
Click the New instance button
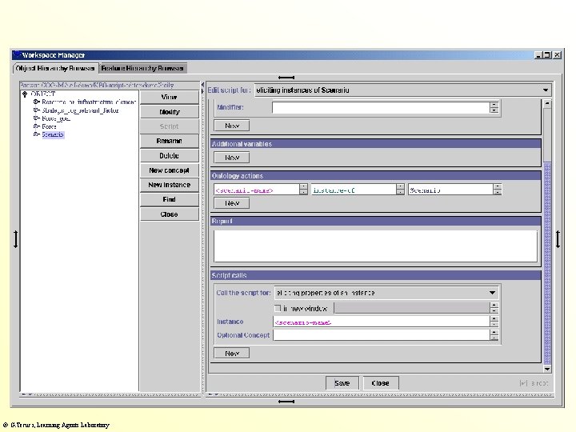[x=170, y=185]
